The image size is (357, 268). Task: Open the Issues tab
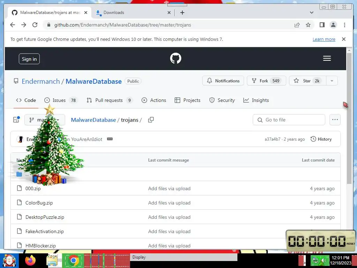[61, 100]
